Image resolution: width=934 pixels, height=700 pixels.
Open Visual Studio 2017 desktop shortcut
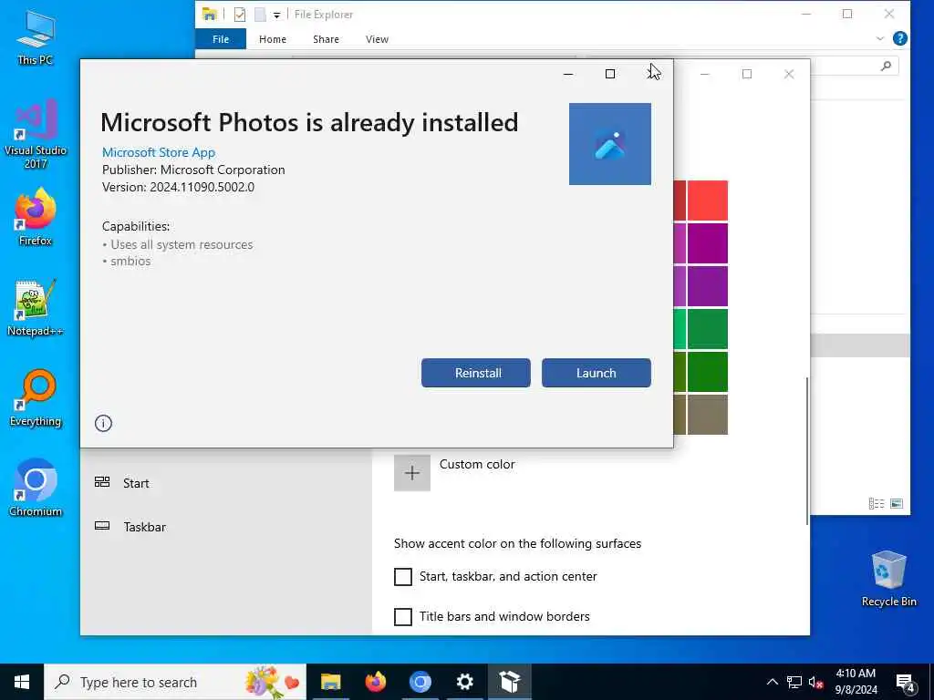pos(36,134)
